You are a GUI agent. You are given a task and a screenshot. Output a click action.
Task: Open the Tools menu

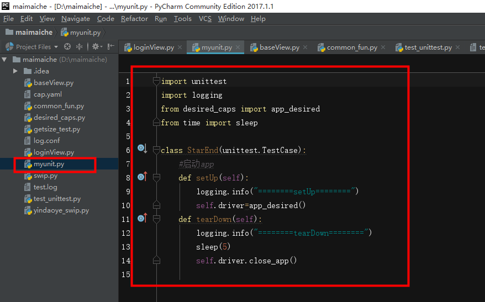(x=182, y=19)
